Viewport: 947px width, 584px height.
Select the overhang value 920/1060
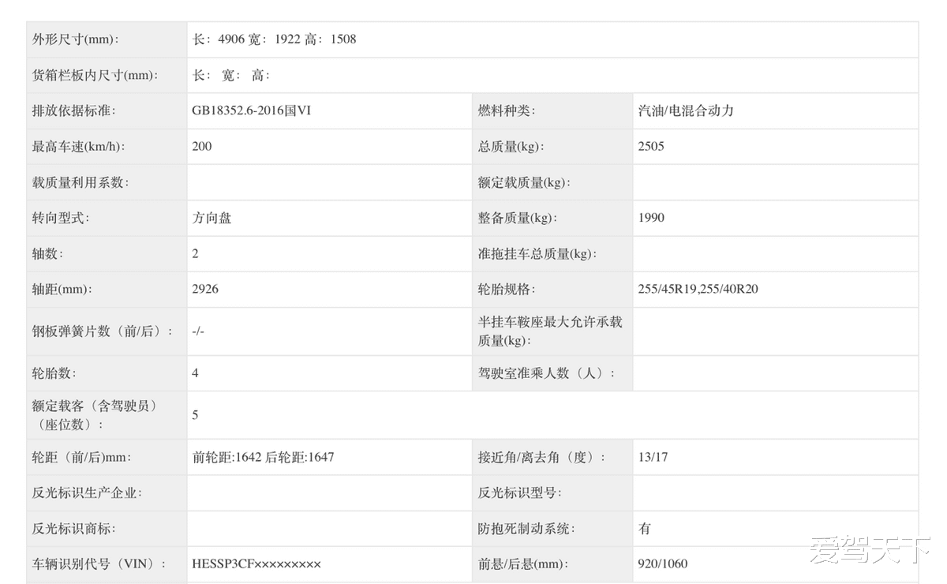[663, 564]
